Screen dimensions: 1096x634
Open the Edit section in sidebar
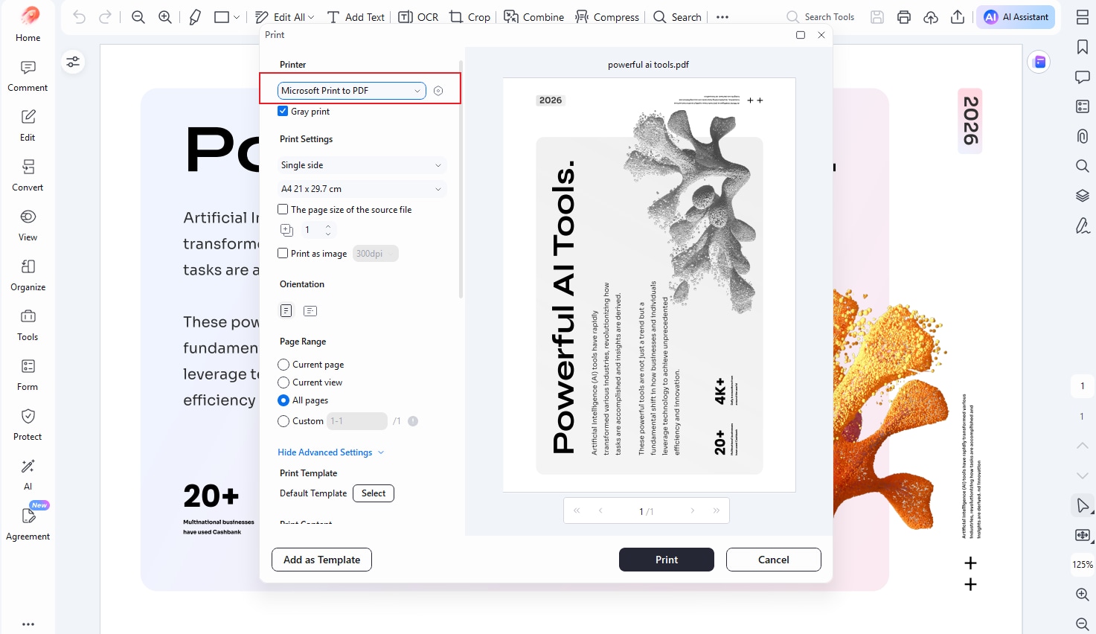point(28,125)
